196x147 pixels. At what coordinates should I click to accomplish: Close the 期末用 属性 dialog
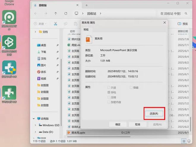tap(165, 23)
